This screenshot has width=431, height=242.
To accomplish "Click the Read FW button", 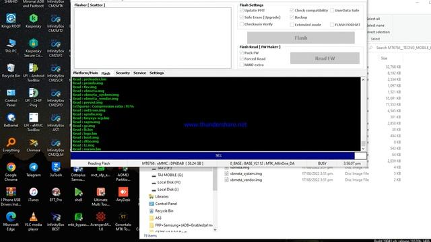I will click(x=325, y=58).
